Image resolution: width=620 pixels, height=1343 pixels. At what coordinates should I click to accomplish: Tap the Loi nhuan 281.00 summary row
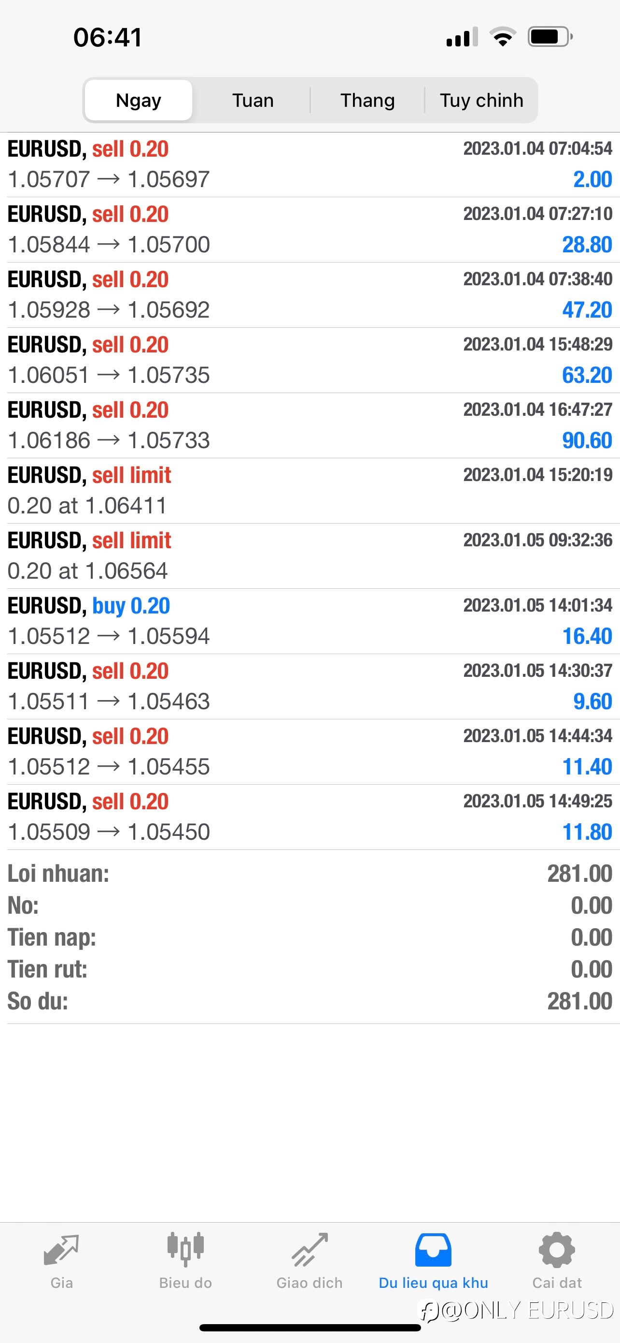click(x=310, y=873)
